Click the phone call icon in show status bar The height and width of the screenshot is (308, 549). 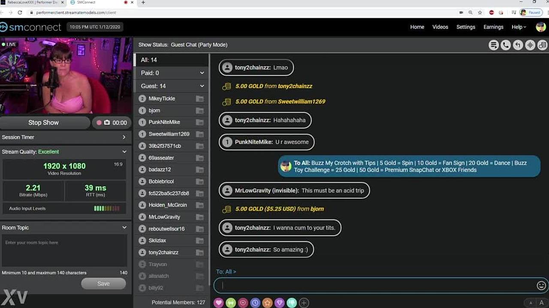click(506, 45)
